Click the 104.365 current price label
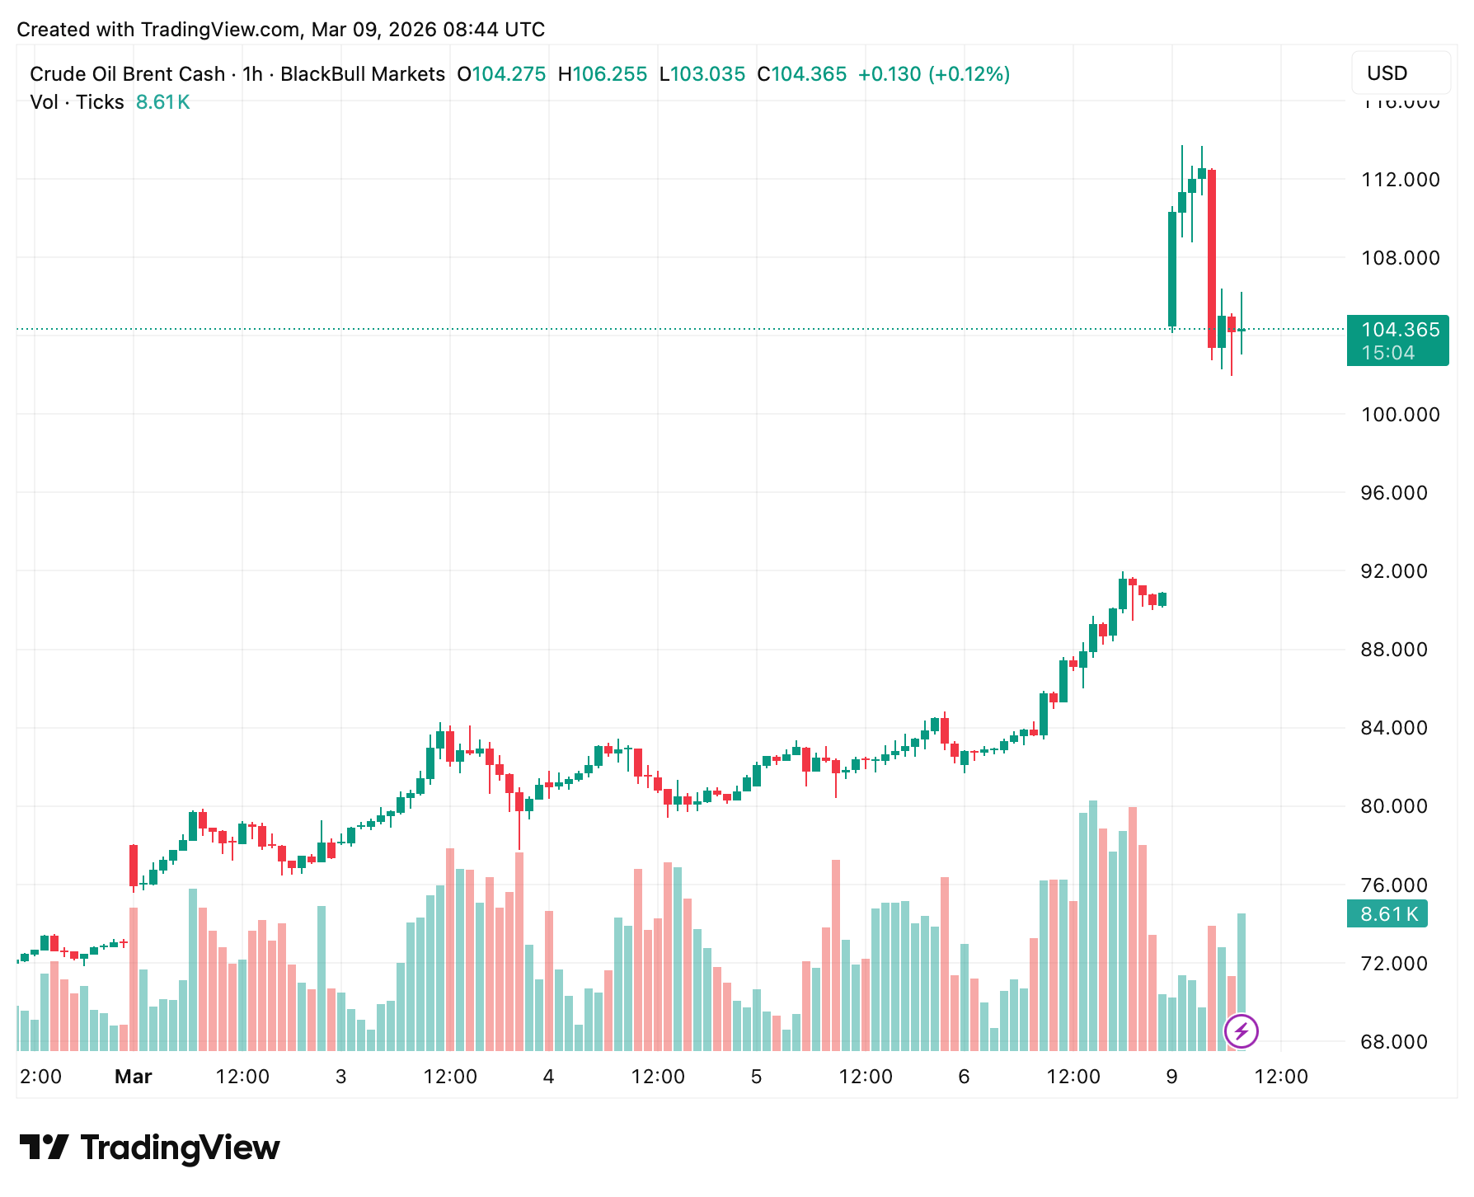This screenshot has width=1474, height=1197. [1398, 331]
